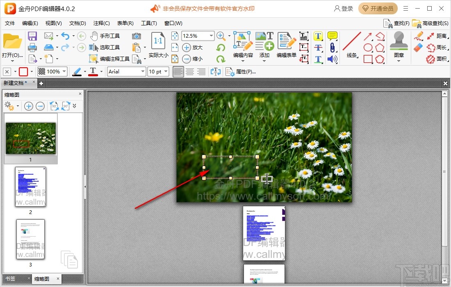The width and height of the screenshot is (451, 287).
Task: Click the 开通会员 membership button
Action: (378, 9)
